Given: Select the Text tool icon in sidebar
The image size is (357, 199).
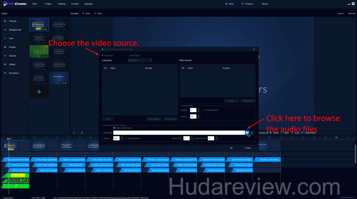Looking at the screenshot, I should click(5, 38).
